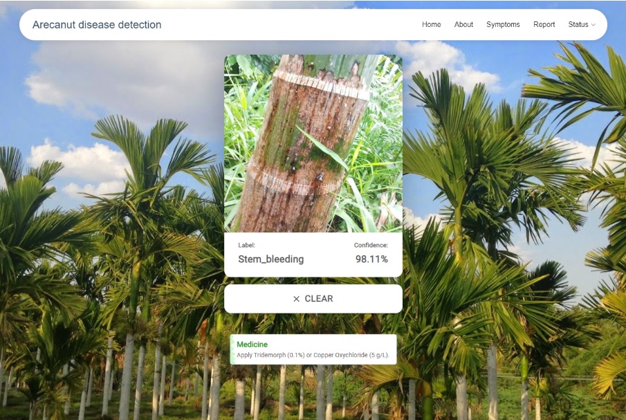Open the Home page link
626x420 pixels.
click(431, 24)
